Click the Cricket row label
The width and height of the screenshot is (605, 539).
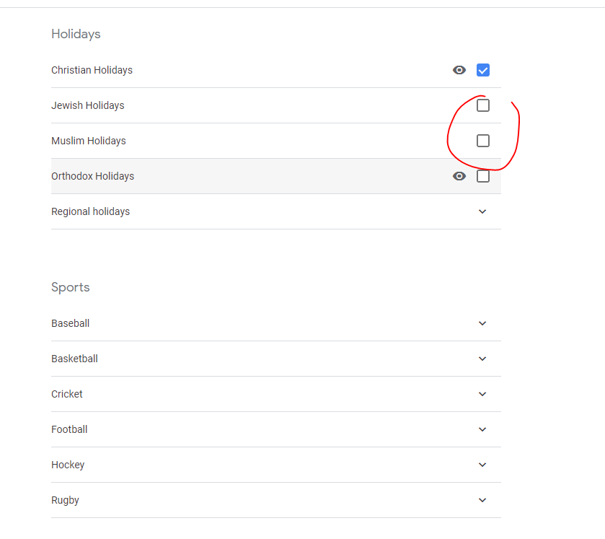pyautogui.click(x=67, y=394)
